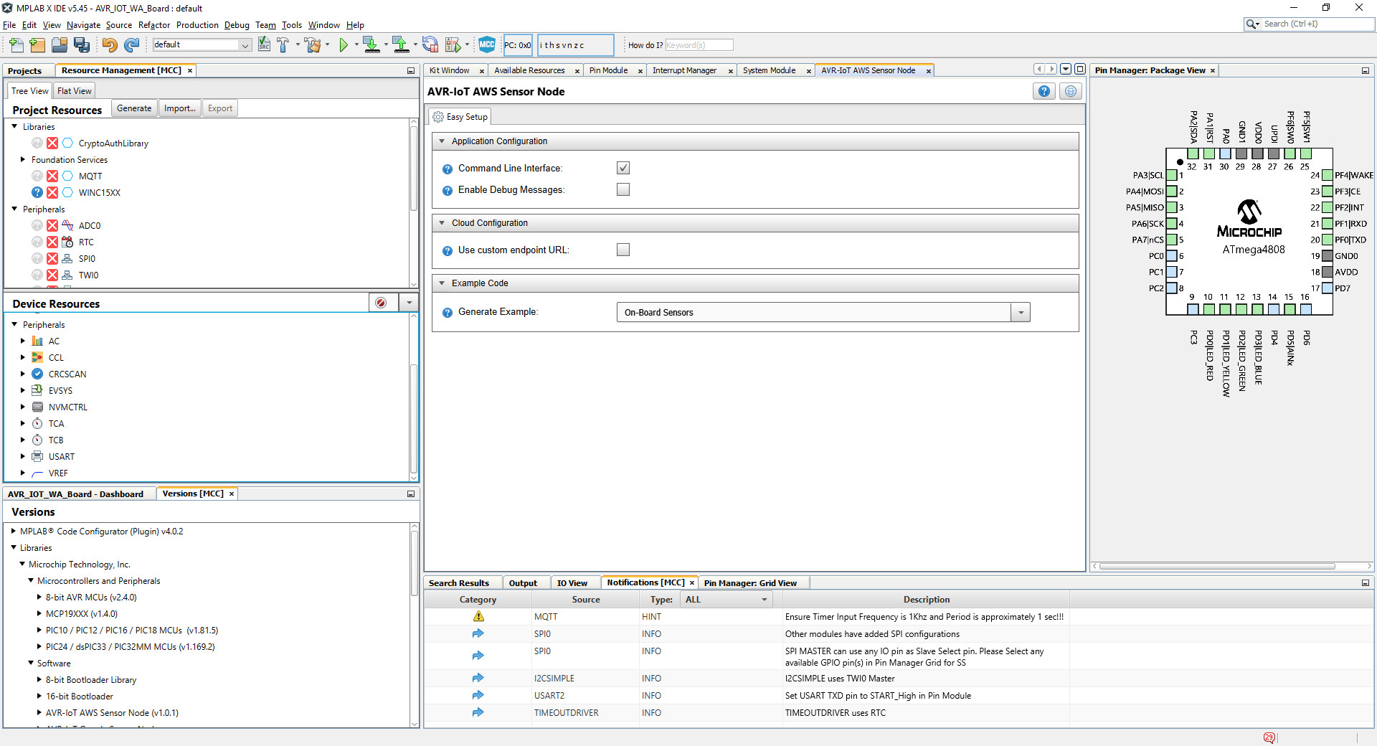
Task: Click the MCC Code Configurator toolbar icon
Action: coord(486,44)
